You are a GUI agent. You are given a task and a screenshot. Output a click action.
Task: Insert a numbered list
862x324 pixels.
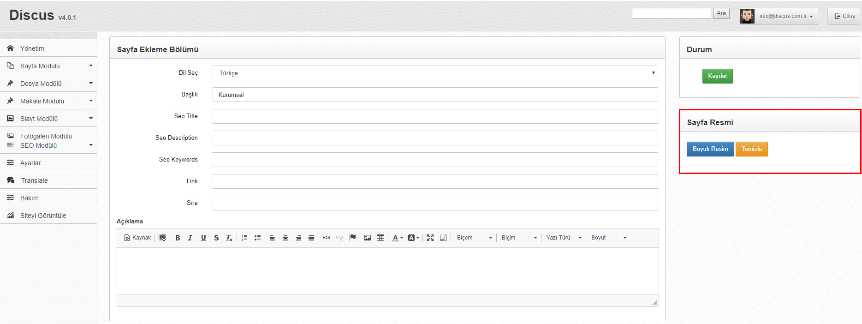[244, 238]
